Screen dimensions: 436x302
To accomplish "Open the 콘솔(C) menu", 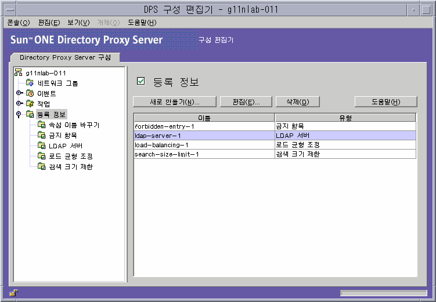I will click(x=19, y=23).
